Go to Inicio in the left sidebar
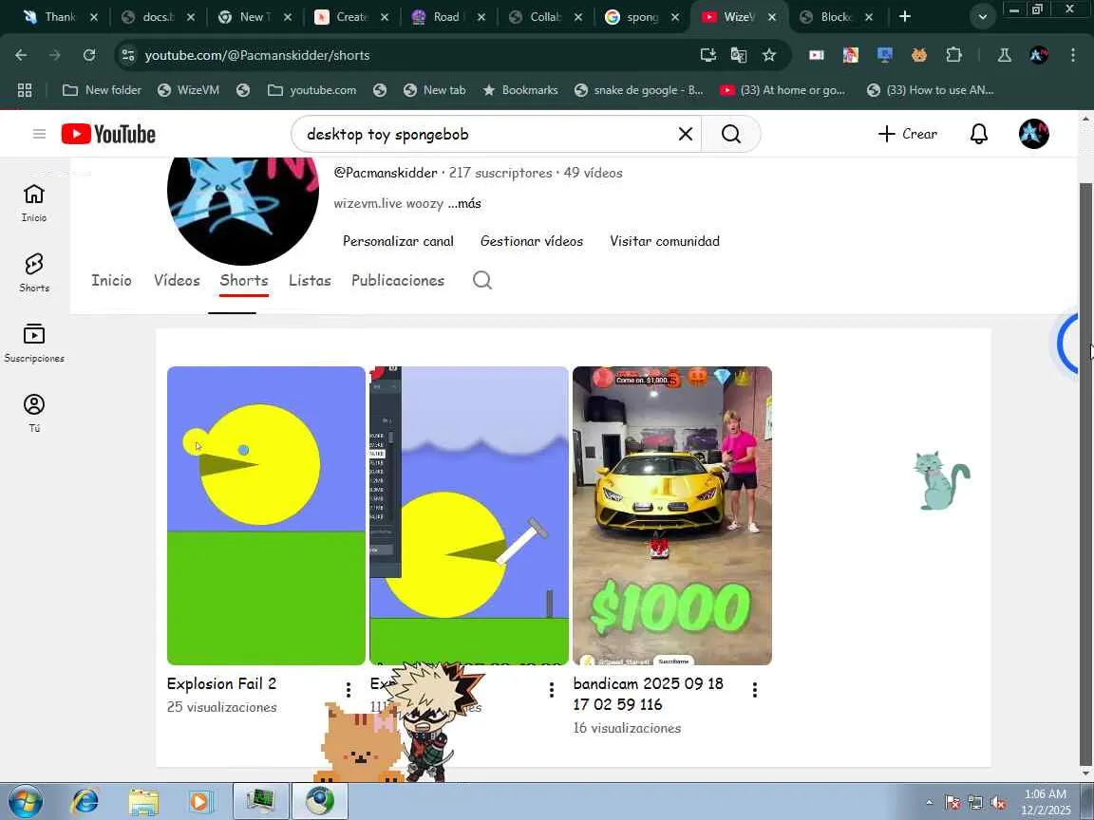Image resolution: width=1094 pixels, height=820 pixels. 34,203
